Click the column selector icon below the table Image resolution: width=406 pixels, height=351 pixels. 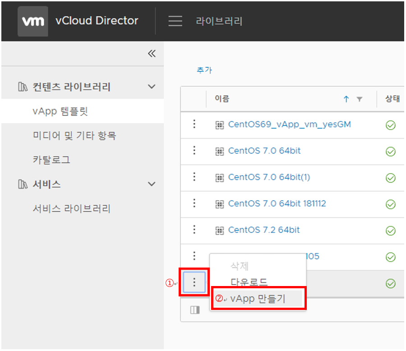coord(194,309)
